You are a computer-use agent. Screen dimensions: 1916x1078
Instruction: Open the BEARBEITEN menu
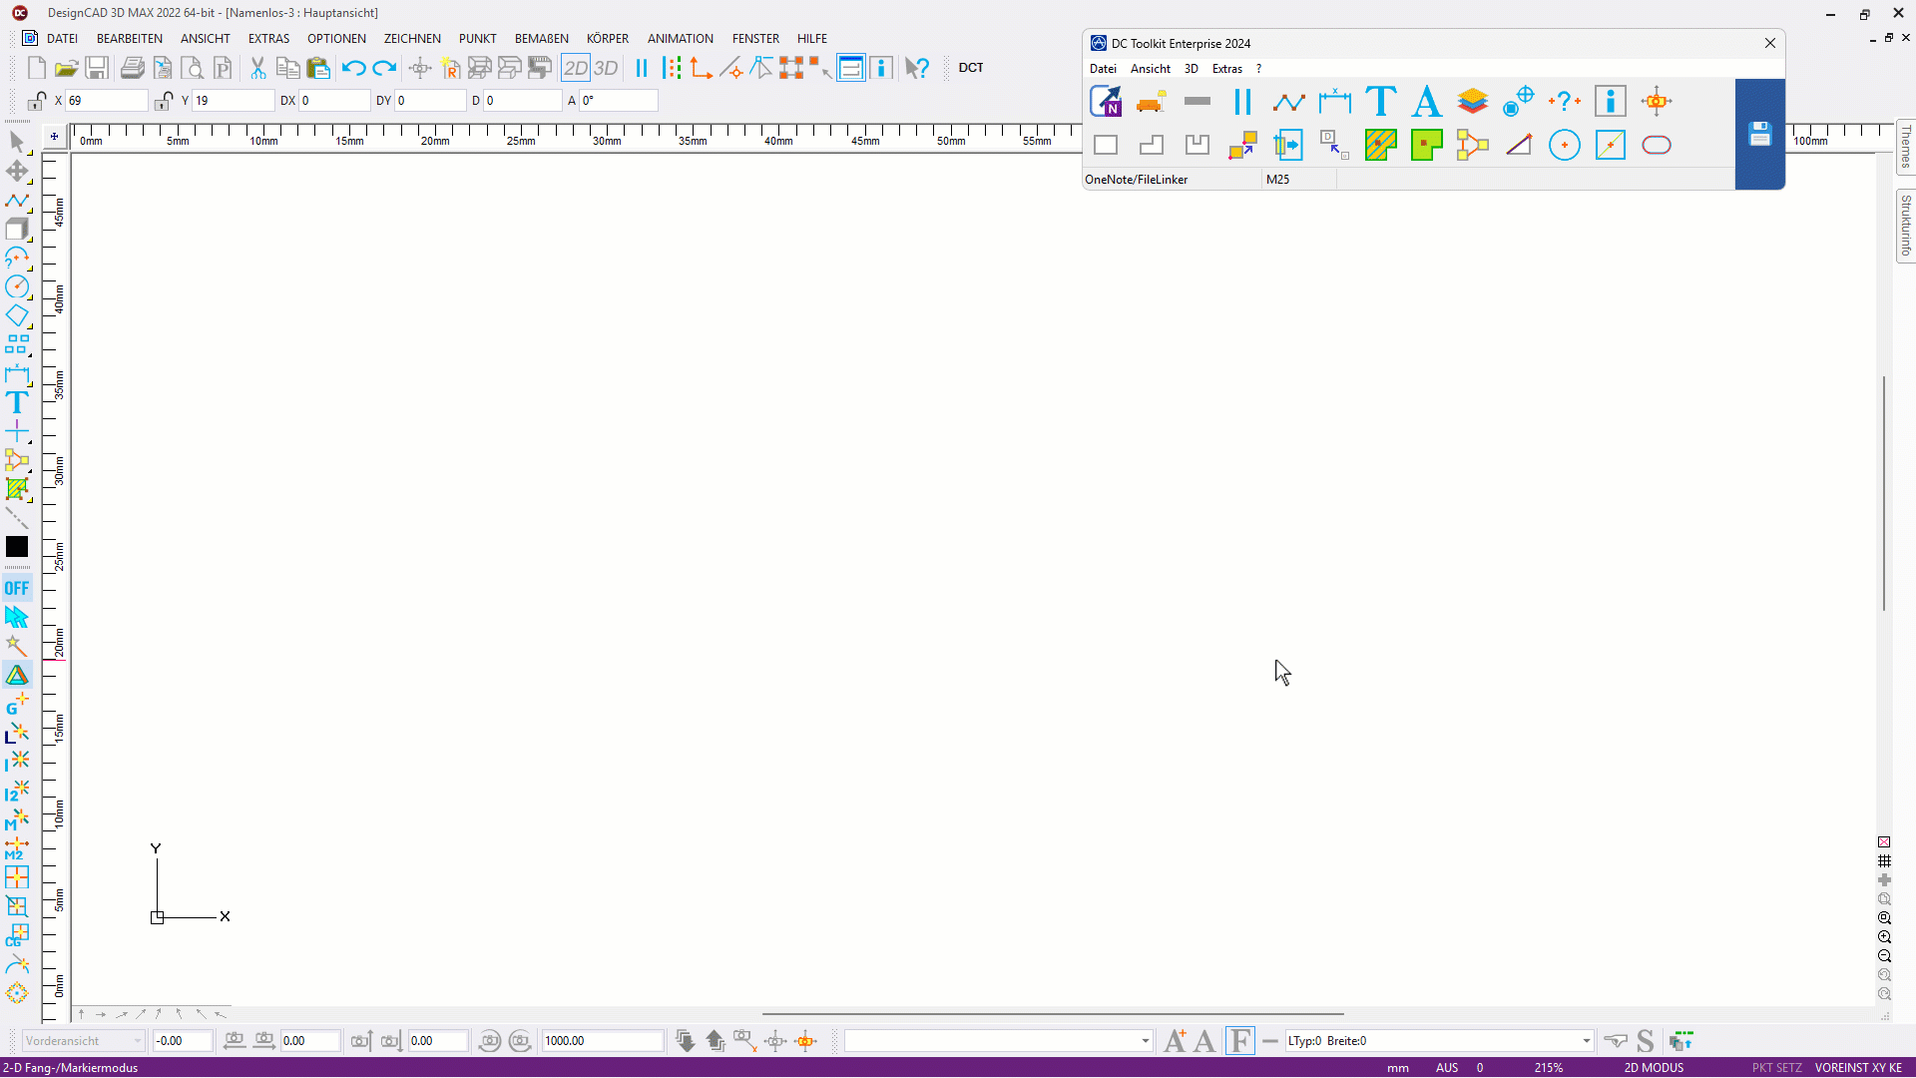(x=130, y=39)
